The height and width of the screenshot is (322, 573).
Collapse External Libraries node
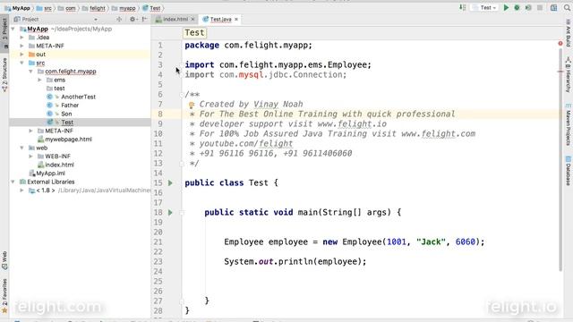point(13,182)
